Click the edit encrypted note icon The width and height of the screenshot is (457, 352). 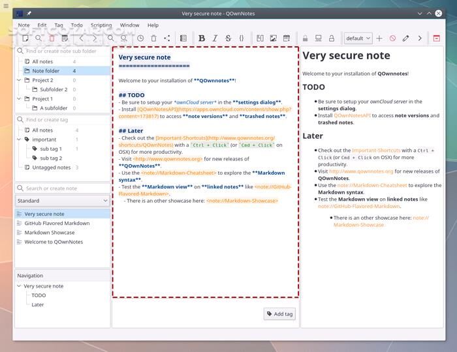coord(319,38)
